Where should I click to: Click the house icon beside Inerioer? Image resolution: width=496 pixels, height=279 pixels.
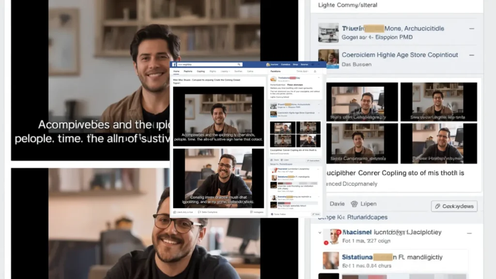tap(268, 64)
